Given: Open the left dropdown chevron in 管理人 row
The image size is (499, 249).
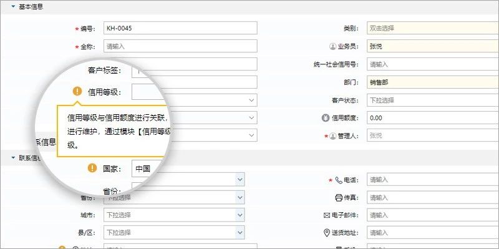Looking at the screenshot, I should [252, 135].
